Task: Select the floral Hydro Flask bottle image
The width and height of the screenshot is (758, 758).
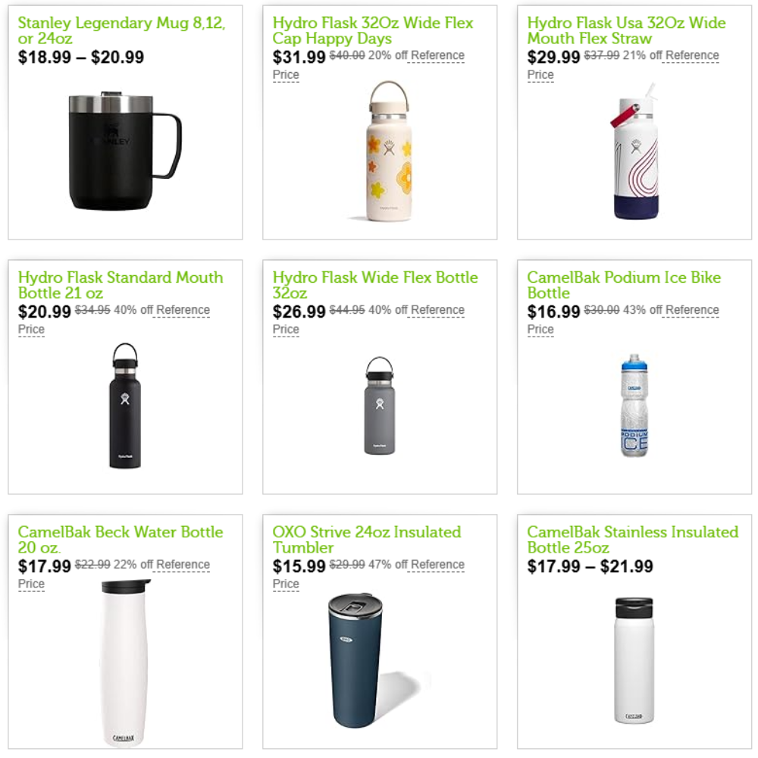Action: click(389, 151)
